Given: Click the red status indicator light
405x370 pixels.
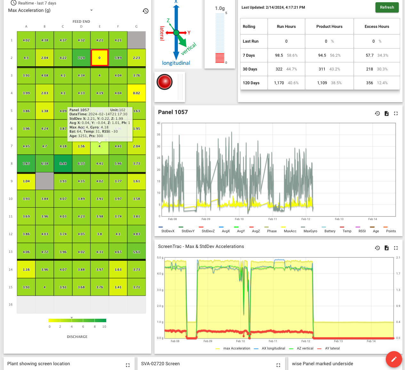Looking at the screenshot, I should click(x=164, y=82).
